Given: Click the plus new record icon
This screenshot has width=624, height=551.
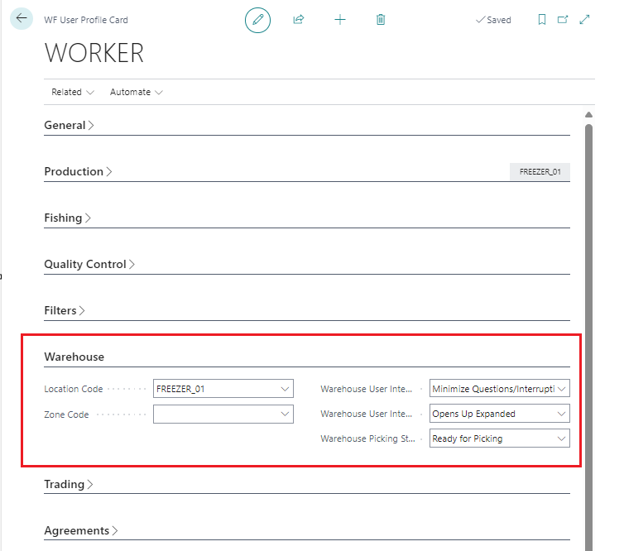Looking at the screenshot, I should point(340,20).
